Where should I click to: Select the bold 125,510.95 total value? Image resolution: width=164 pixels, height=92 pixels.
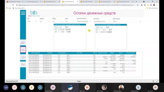(x=68, y=30)
